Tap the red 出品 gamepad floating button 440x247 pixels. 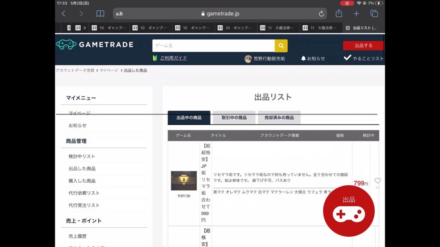[x=349, y=211]
